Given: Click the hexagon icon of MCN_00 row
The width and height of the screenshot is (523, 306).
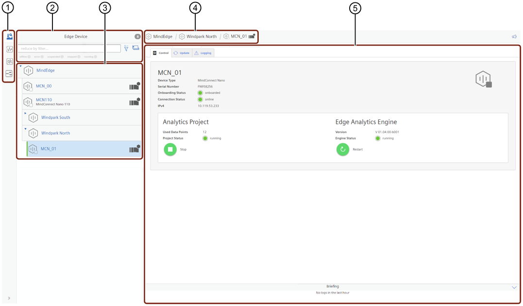Looking at the screenshot, I should pyautogui.click(x=28, y=86).
